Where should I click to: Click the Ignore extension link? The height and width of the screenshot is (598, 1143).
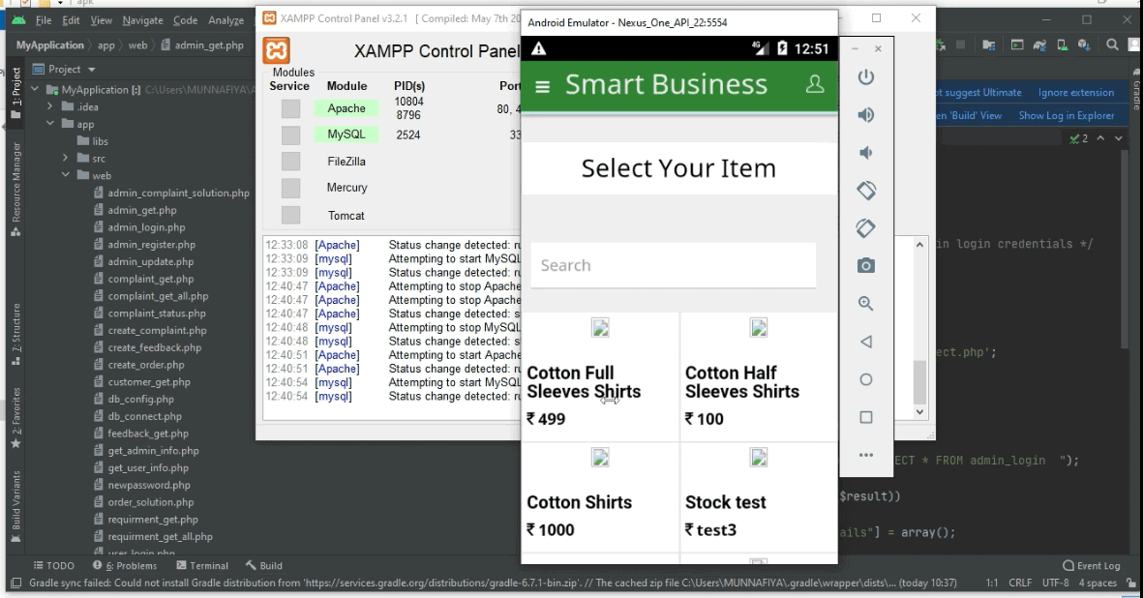pos(1077,92)
